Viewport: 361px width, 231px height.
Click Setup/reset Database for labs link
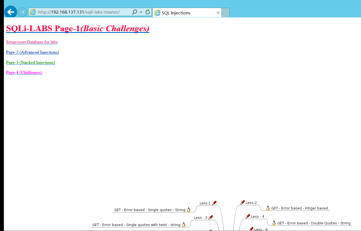tap(32, 42)
